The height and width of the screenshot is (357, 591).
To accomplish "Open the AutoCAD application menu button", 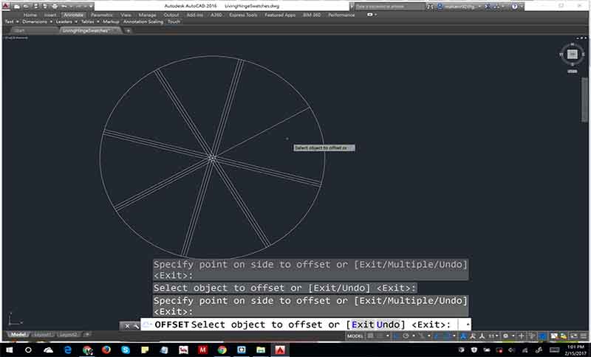I will coord(6,6).
